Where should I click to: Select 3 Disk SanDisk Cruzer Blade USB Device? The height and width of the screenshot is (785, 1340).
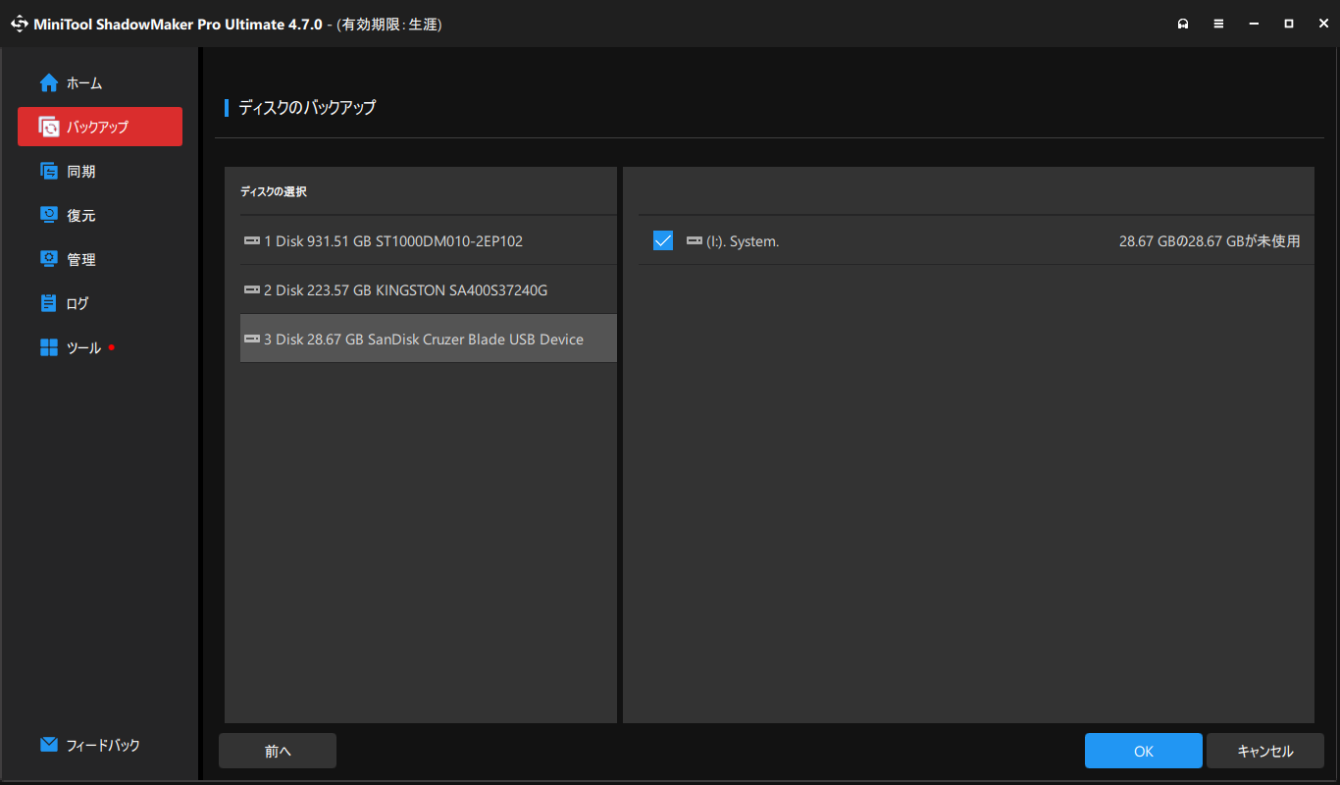tap(429, 339)
